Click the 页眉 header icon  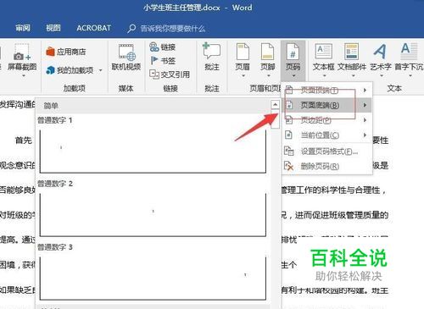pos(243,52)
